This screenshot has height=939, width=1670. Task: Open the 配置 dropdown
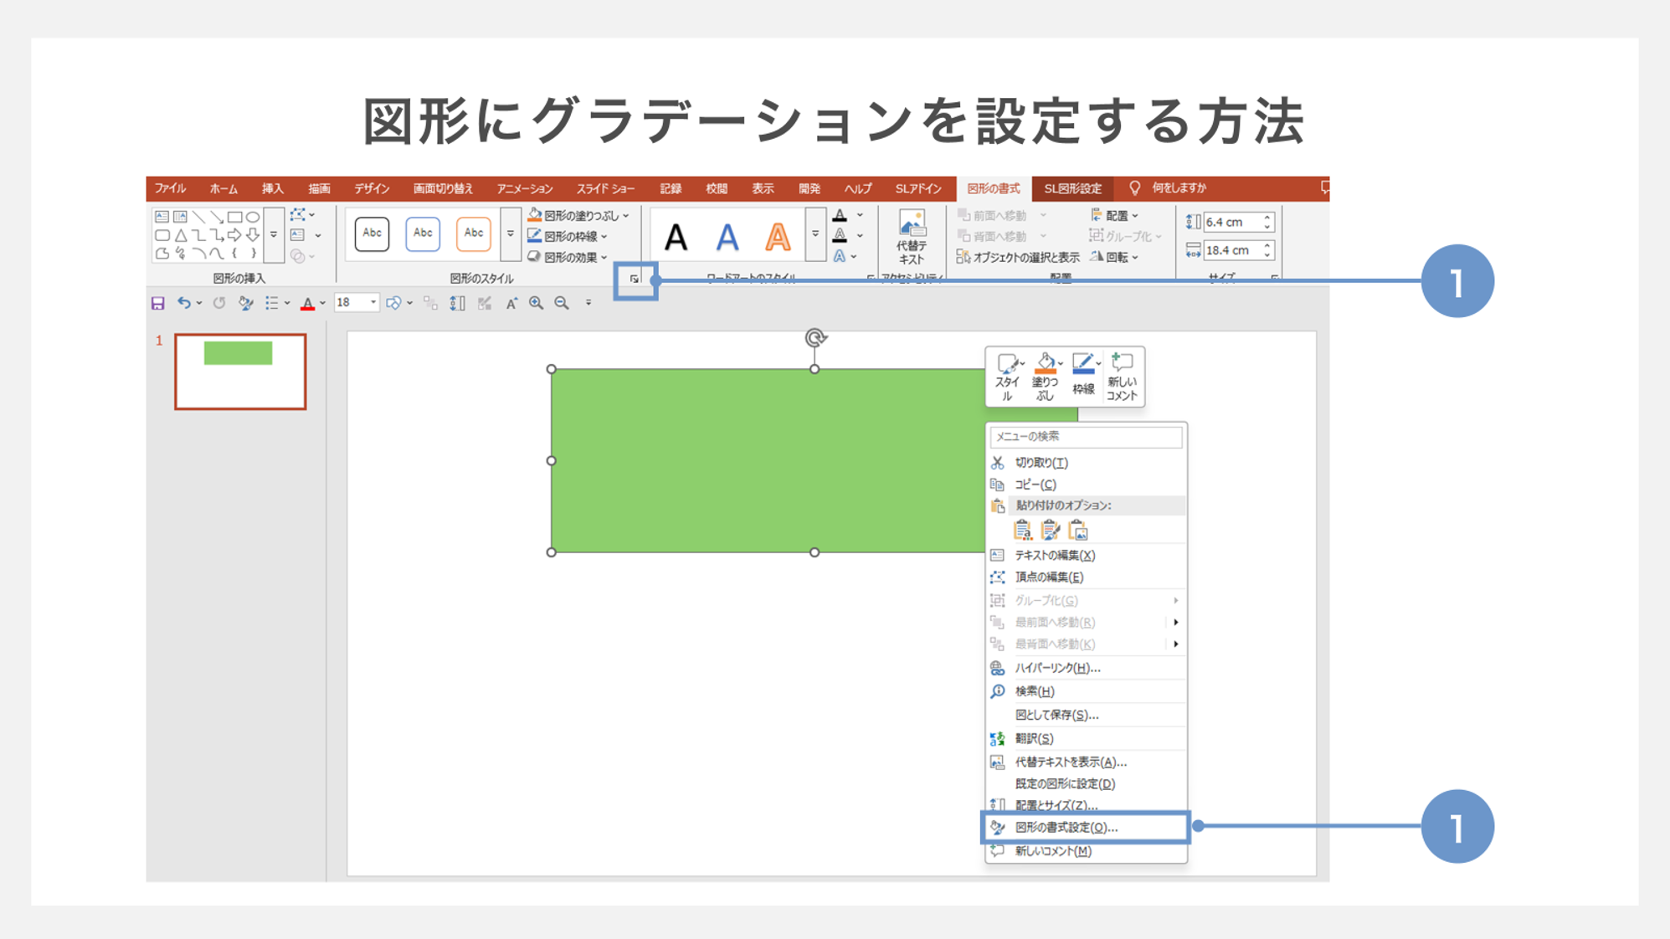click(1114, 216)
